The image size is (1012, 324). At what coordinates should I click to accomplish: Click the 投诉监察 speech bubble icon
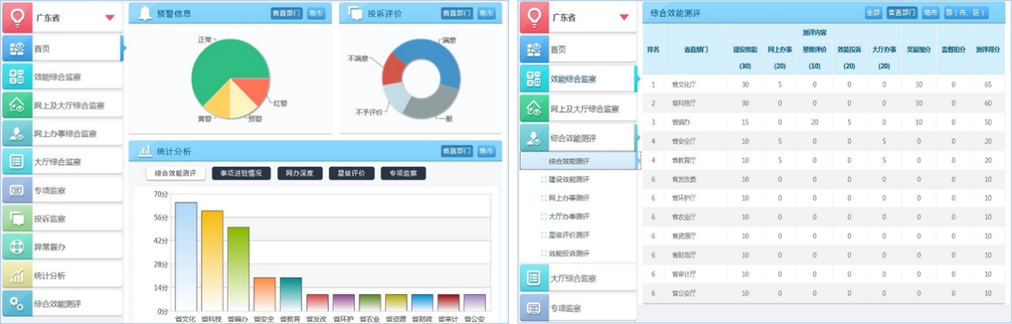(17, 218)
